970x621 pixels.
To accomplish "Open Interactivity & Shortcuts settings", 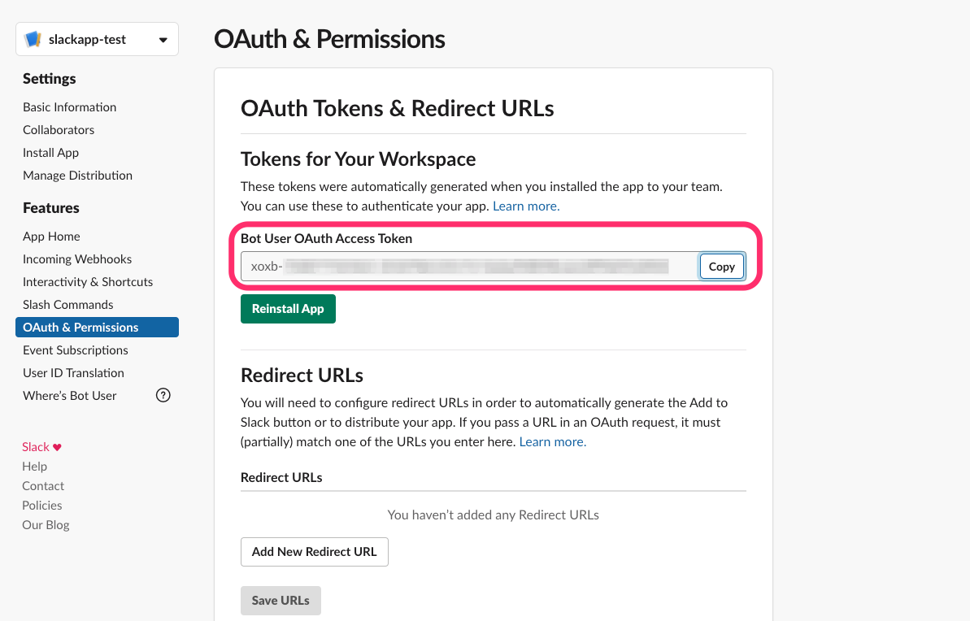I will (88, 282).
